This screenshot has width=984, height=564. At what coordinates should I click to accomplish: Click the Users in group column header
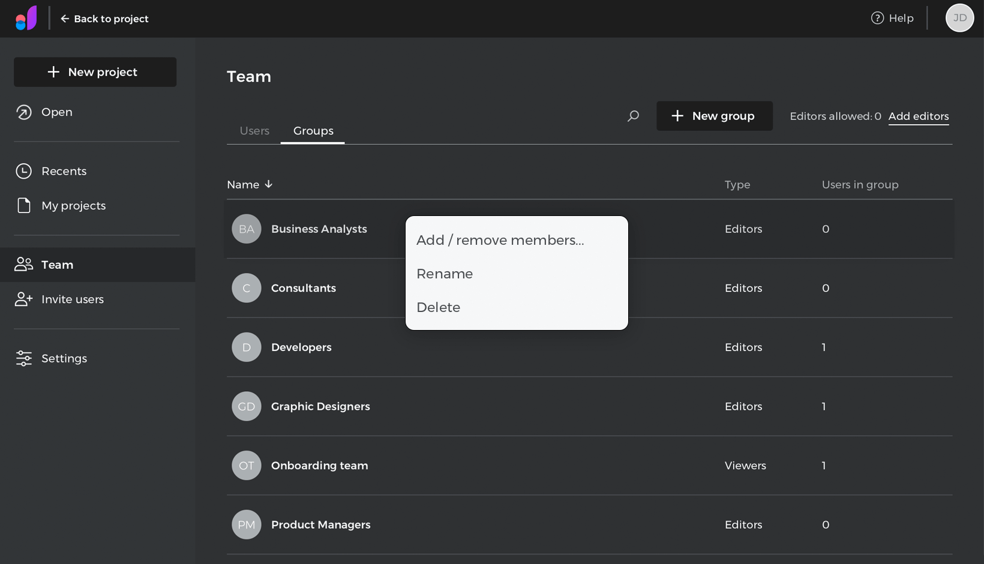pyautogui.click(x=860, y=184)
